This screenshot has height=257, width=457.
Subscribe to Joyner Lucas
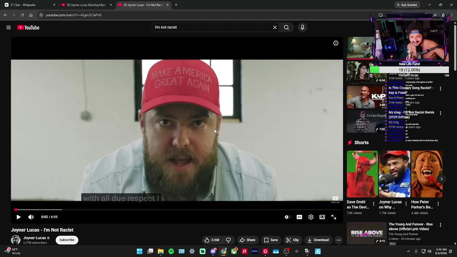pos(67,240)
